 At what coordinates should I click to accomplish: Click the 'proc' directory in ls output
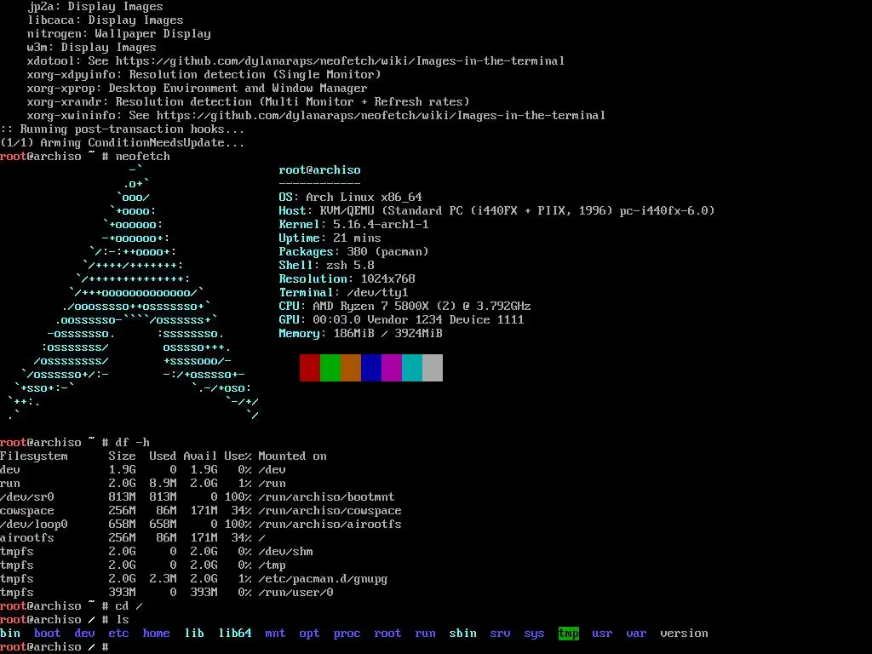(x=347, y=634)
